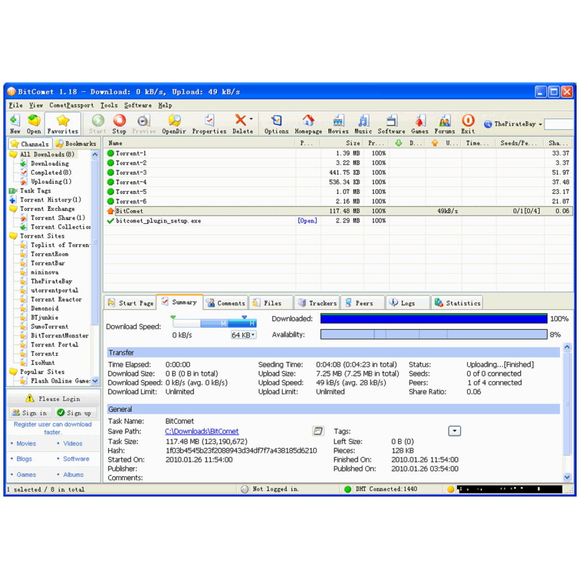
Task: Collapse the Popular Sites folder
Action: click(14, 371)
